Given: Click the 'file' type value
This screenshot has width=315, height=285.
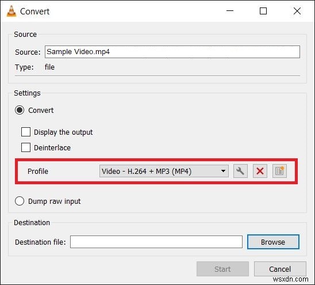Looking at the screenshot, I should point(49,67).
